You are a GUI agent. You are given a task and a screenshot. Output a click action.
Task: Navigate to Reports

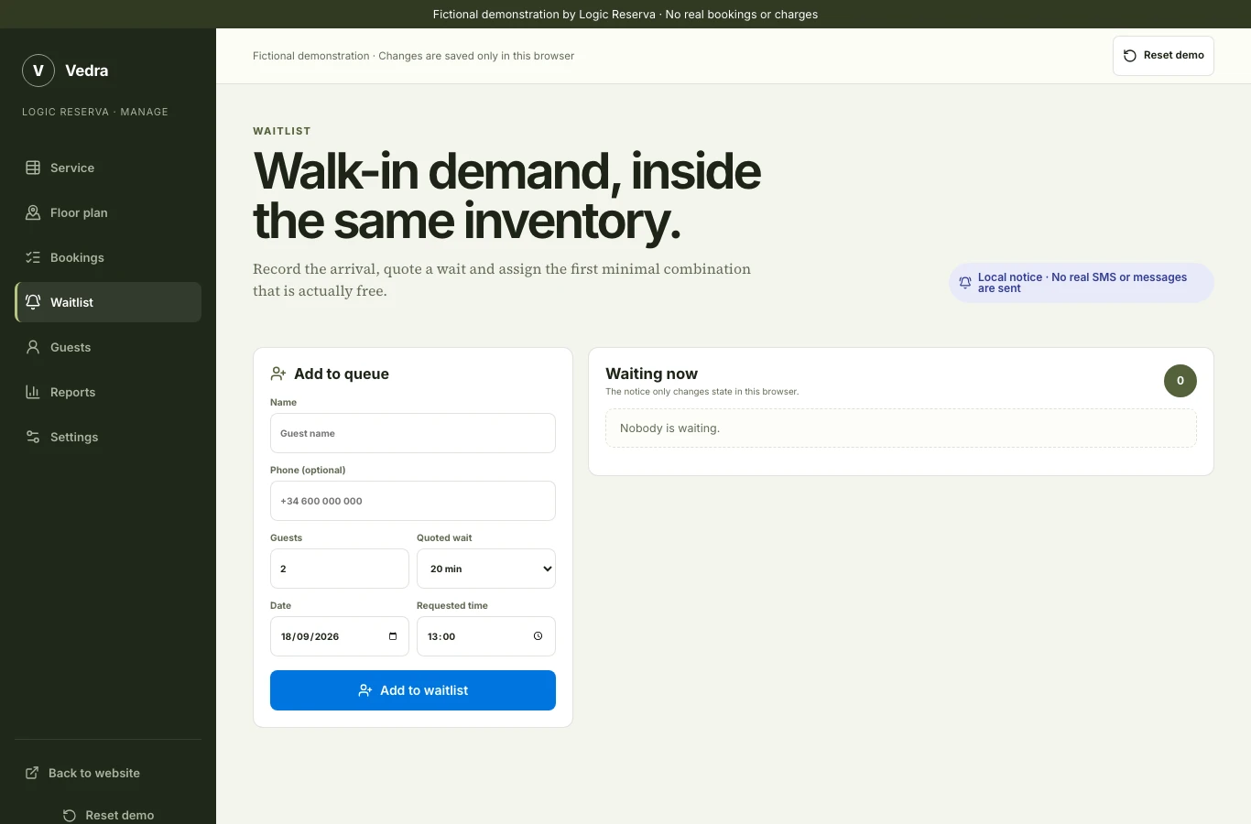point(108,392)
